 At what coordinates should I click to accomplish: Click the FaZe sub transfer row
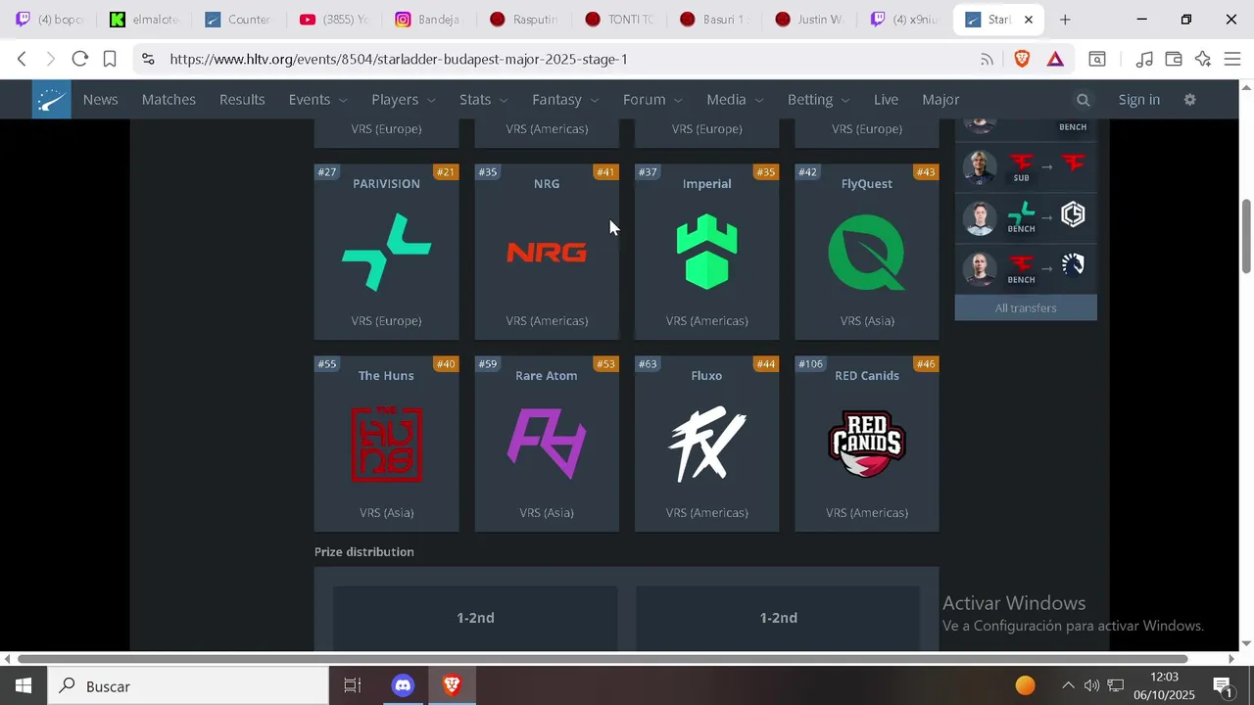tap(1026, 165)
